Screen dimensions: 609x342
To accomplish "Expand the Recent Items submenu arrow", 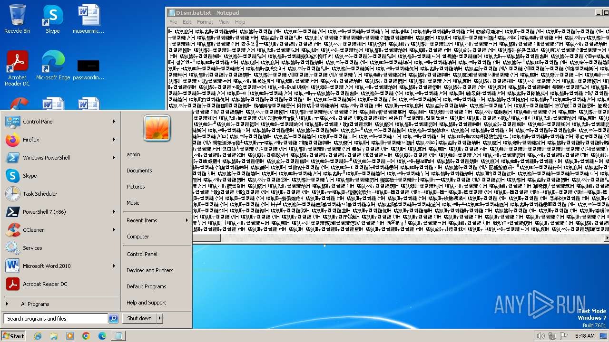I will point(187,220).
